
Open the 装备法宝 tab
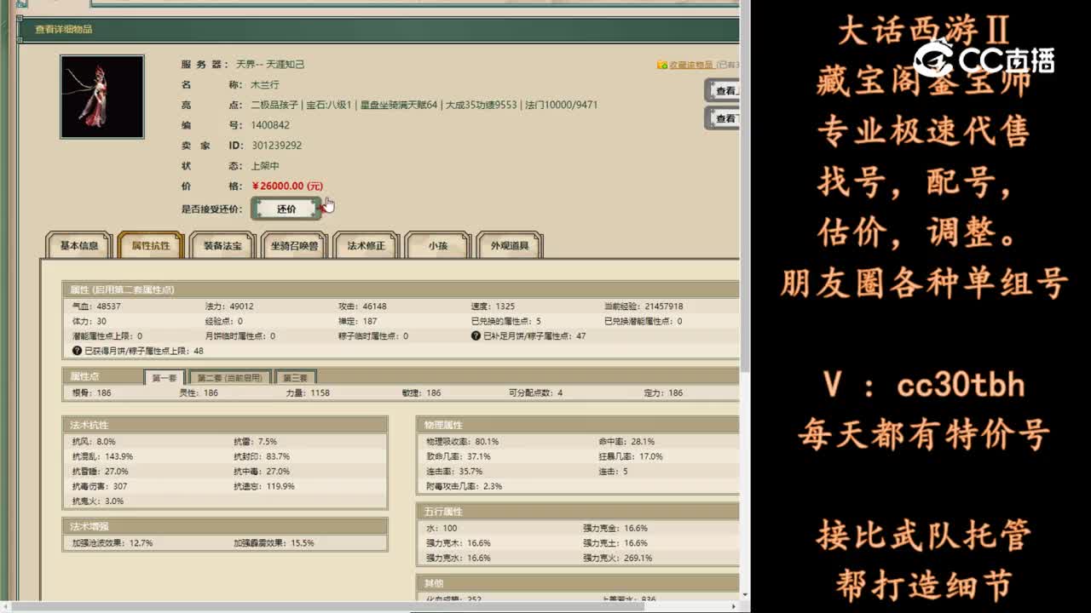[222, 245]
